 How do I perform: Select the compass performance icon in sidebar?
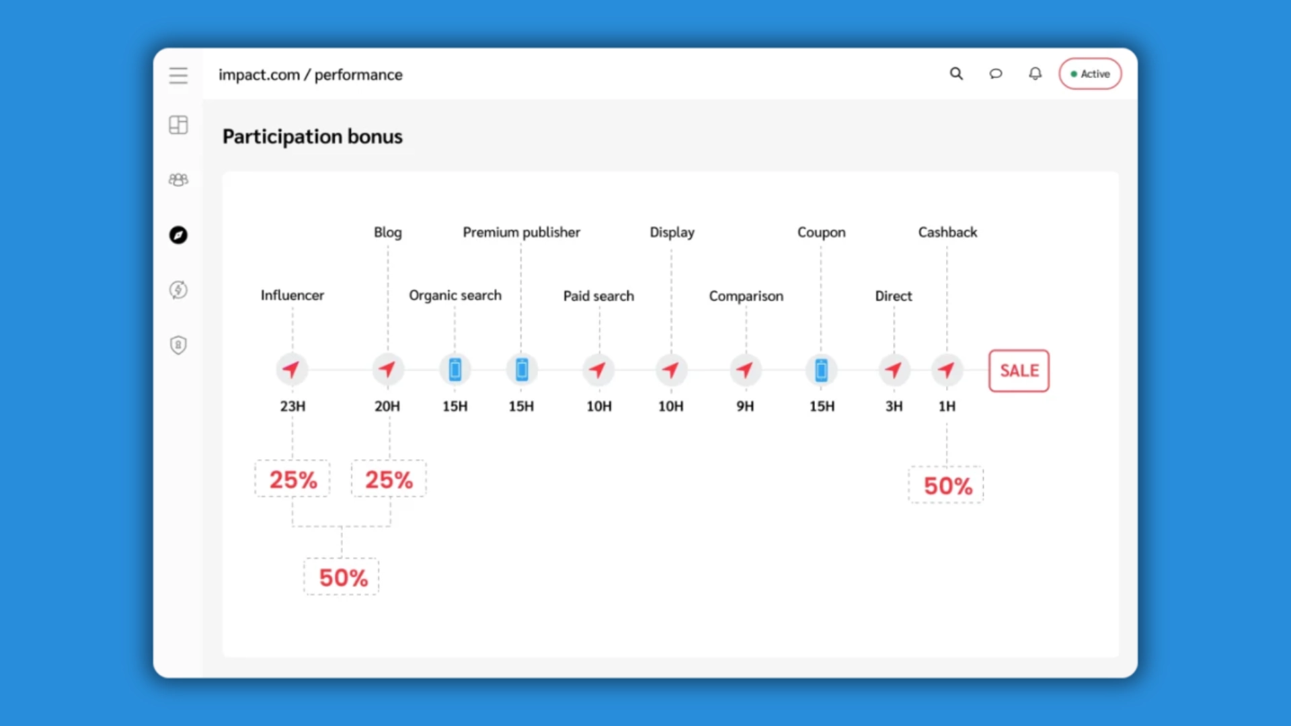coord(178,235)
